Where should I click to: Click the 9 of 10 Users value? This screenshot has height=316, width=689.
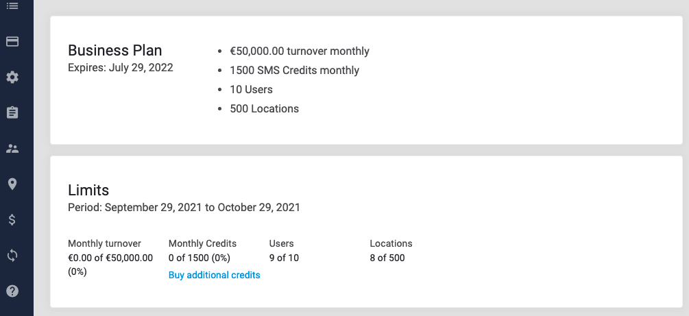click(x=285, y=258)
